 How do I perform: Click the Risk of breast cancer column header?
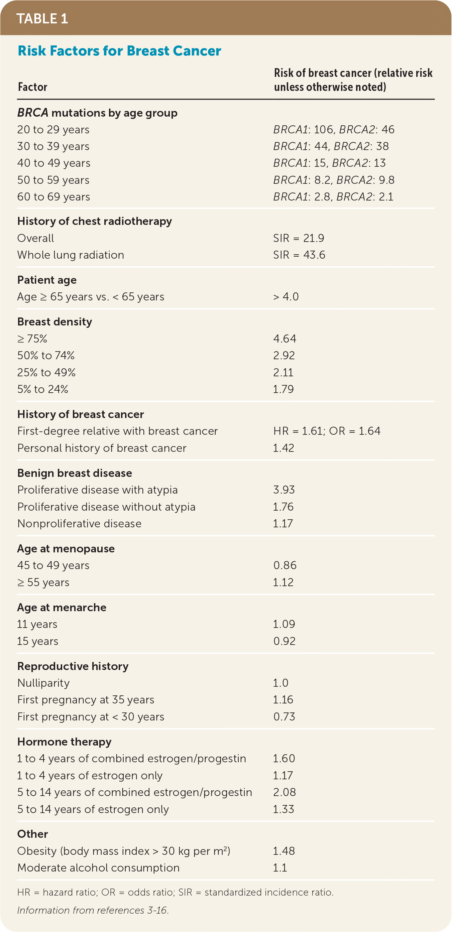click(x=353, y=80)
